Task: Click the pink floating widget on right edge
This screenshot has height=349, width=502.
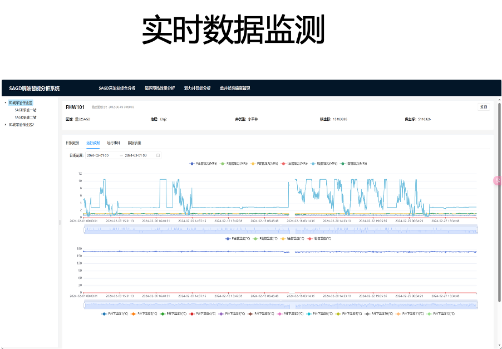Action: 497,180
